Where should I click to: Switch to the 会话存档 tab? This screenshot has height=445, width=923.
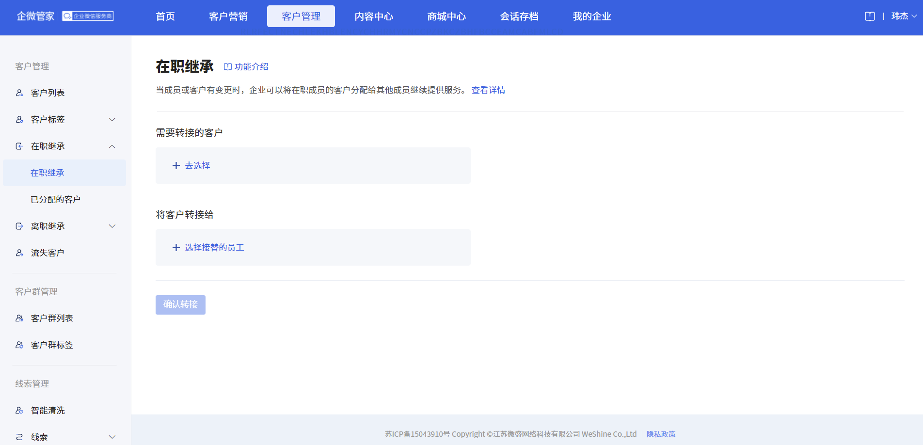click(519, 16)
